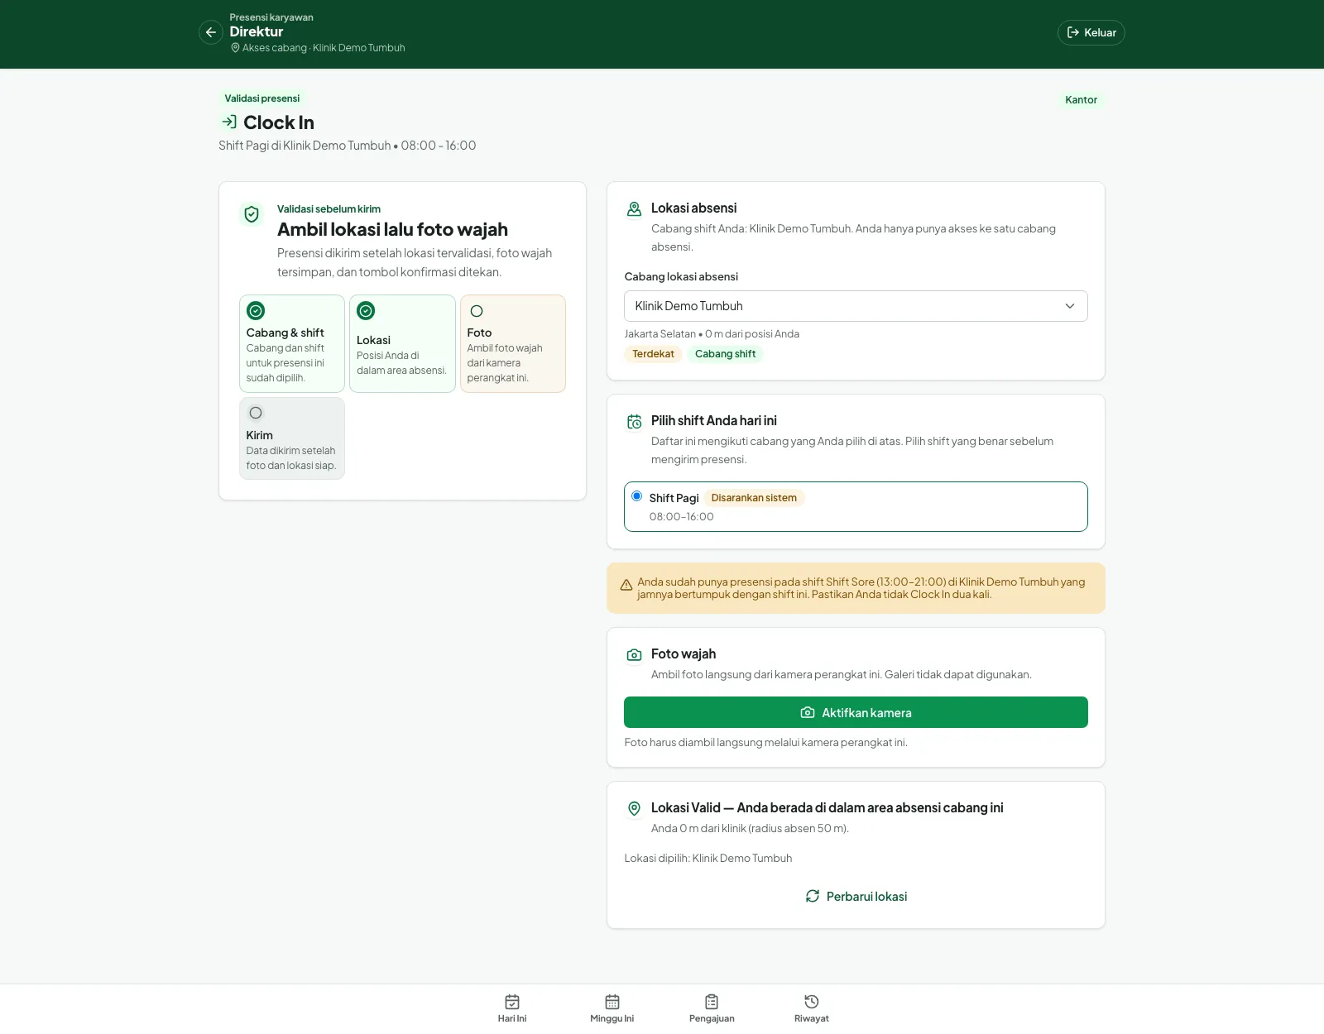
Task: Click the Kantor label tag
Action: point(1081,100)
